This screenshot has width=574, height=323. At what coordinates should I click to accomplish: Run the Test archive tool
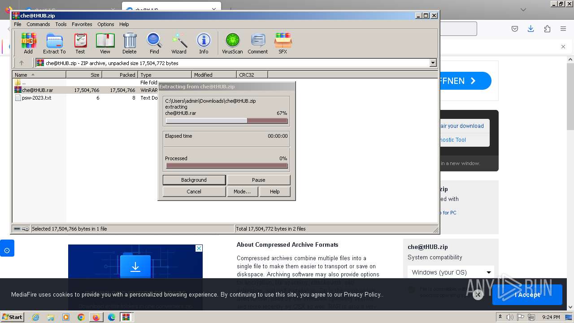point(80,44)
